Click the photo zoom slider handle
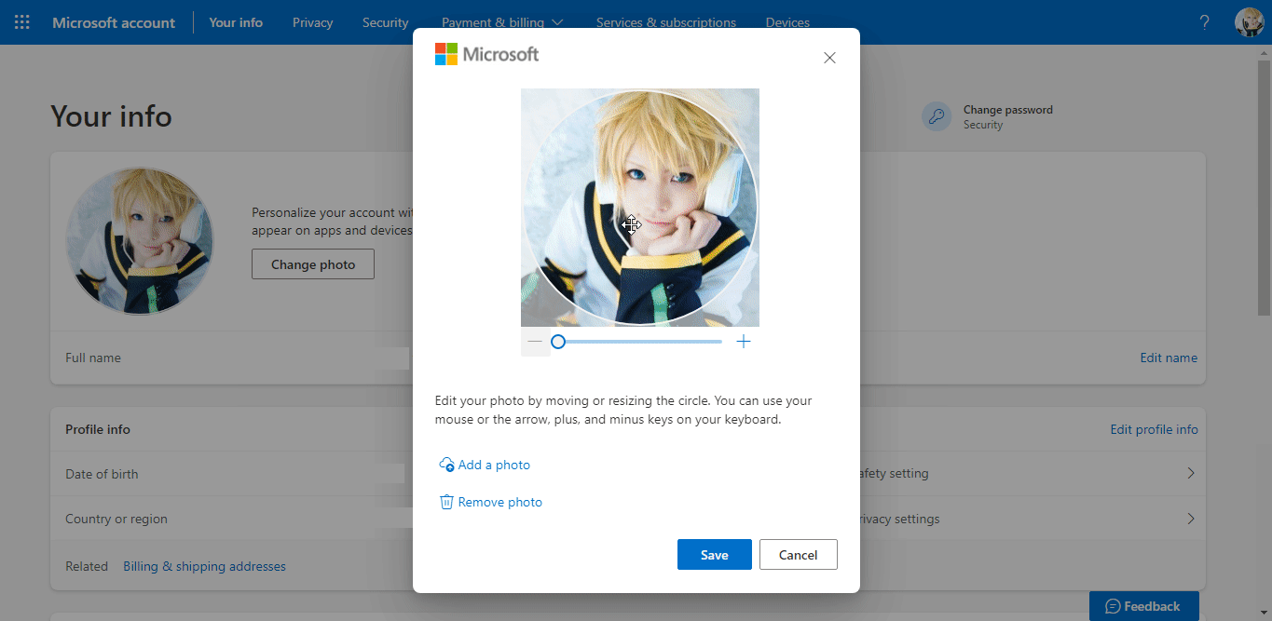1272x621 pixels. pos(557,341)
